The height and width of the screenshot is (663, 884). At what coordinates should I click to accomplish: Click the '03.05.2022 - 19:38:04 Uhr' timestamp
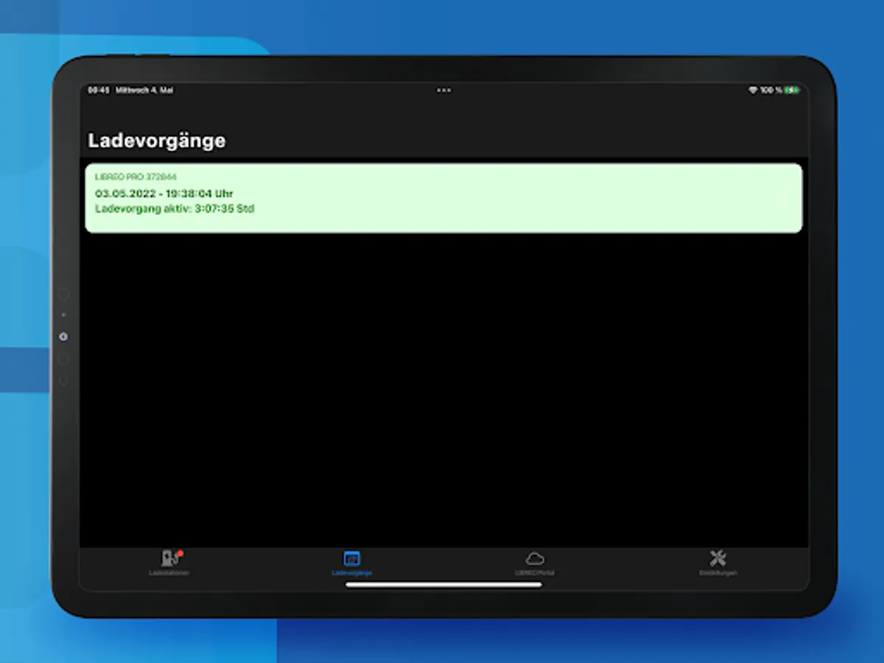point(164,194)
